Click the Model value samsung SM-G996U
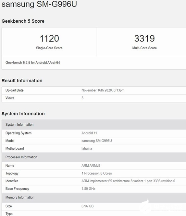Viewport: 186px width, 216px height. click(96, 141)
